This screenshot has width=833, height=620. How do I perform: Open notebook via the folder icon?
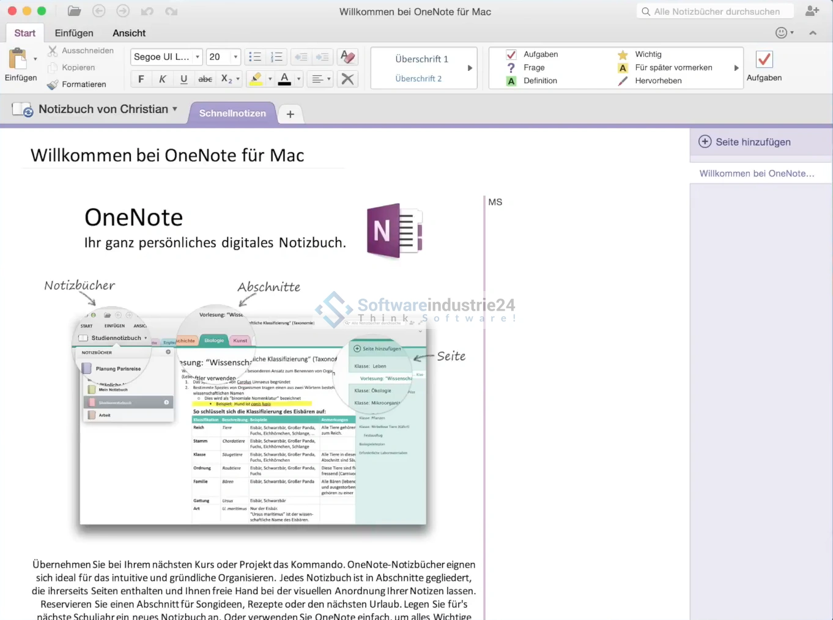click(x=74, y=11)
